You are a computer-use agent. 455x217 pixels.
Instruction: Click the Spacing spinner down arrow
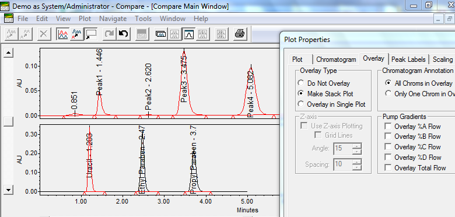click(x=357, y=167)
